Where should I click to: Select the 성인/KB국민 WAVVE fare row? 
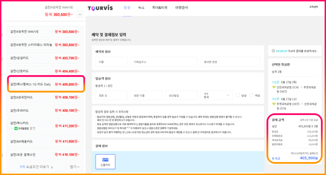click(x=45, y=32)
